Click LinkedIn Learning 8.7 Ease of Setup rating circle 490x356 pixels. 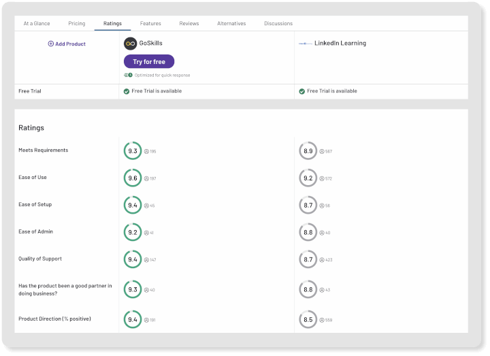[x=308, y=206]
